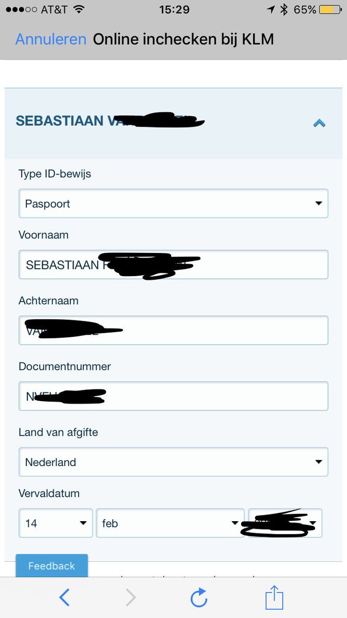Tap Annuleren to cancel check-in

(51, 39)
